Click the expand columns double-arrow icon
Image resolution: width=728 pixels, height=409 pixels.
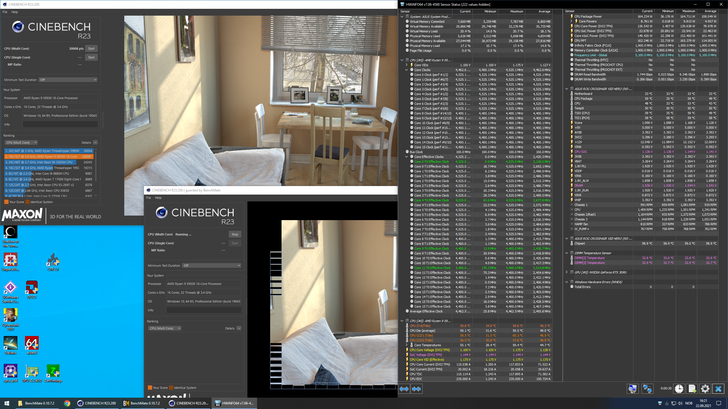pyautogui.click(x=404, y=389)
